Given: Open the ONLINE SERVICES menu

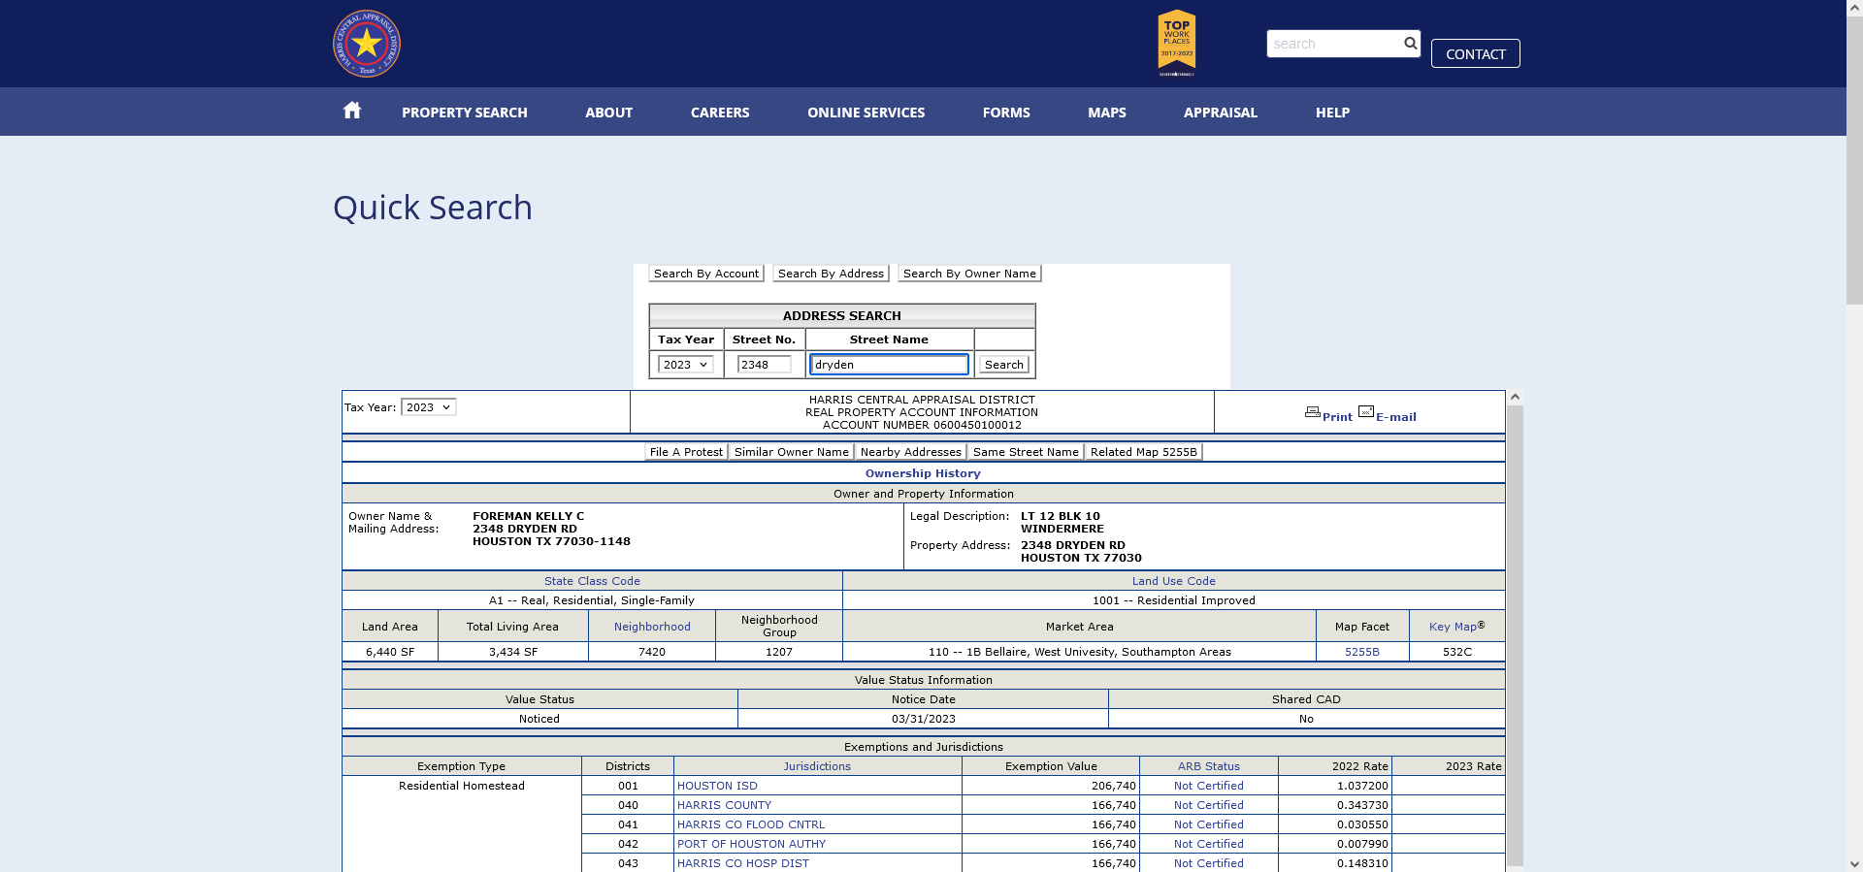Looking at the screenshot, I should pos(866,113).
